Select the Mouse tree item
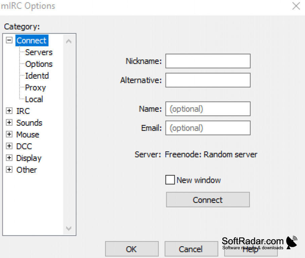The image size is (305, 258). pos(28,134)
